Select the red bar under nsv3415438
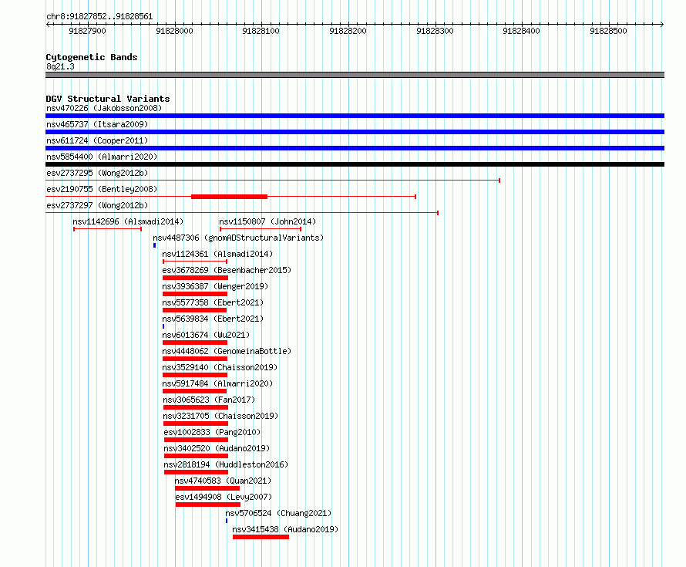The width and height of the screenshot is (686, 567). [x=261, y=537]
